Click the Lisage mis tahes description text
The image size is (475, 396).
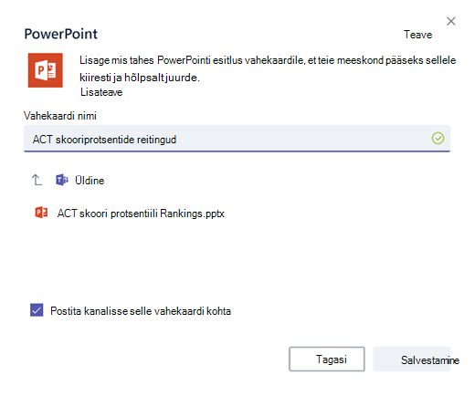pyautogui.click(x=268, y=68)
